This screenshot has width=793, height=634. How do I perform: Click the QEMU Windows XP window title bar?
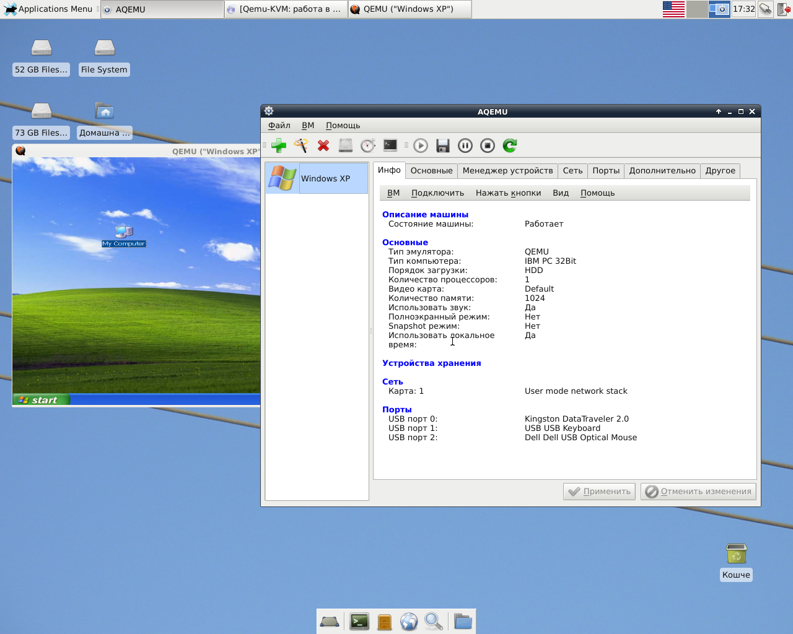(x=136, y=151)
